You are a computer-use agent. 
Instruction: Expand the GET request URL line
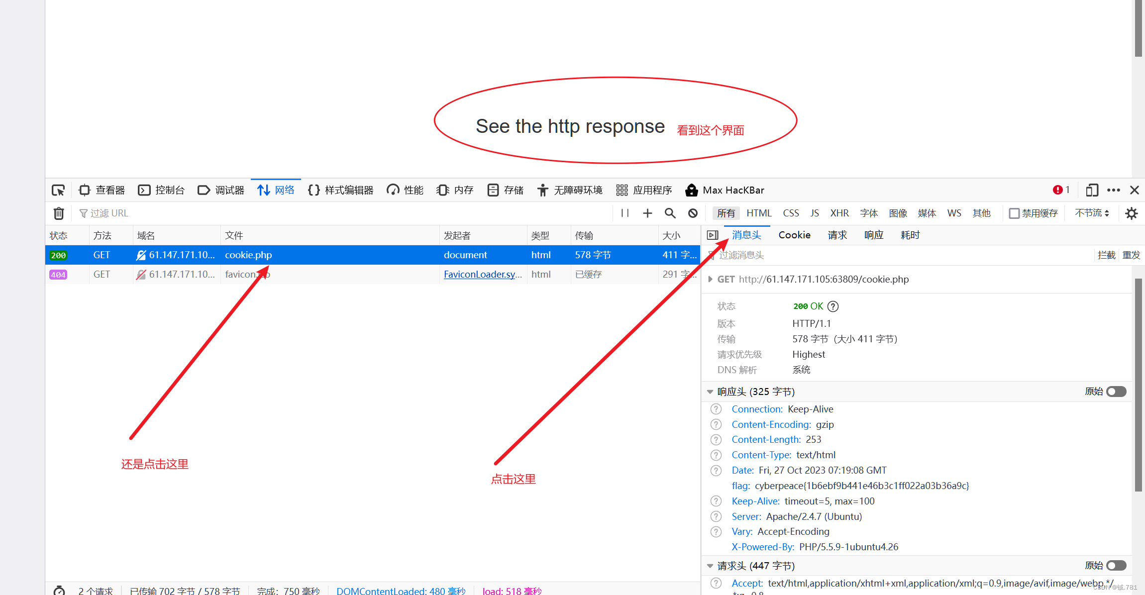(x=711, y=279)
